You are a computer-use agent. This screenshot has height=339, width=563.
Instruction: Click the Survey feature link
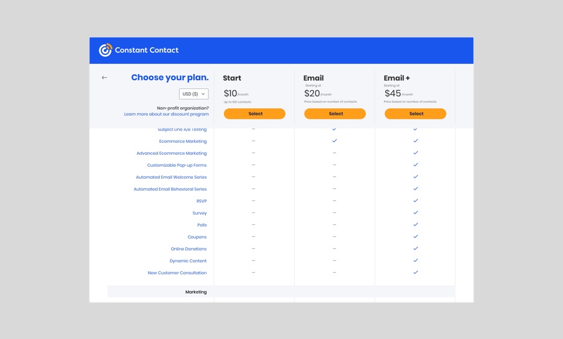pyautogui.click(x=199, y=213)
